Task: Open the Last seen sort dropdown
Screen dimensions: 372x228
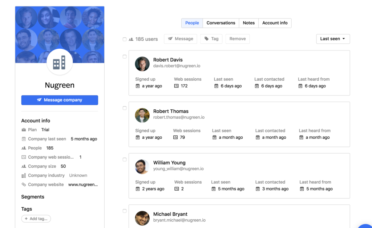Action: pos(333,39)
